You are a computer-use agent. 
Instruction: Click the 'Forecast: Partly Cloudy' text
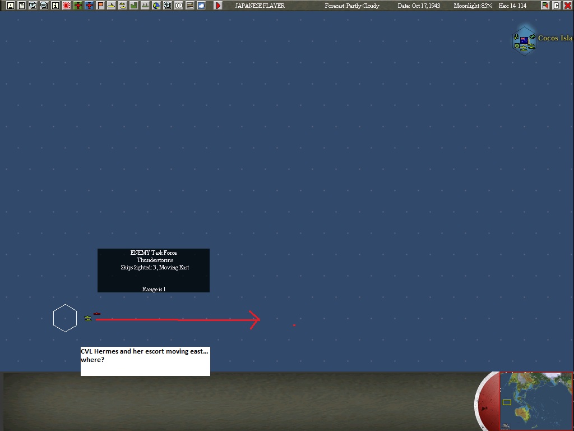coord(352,6)
